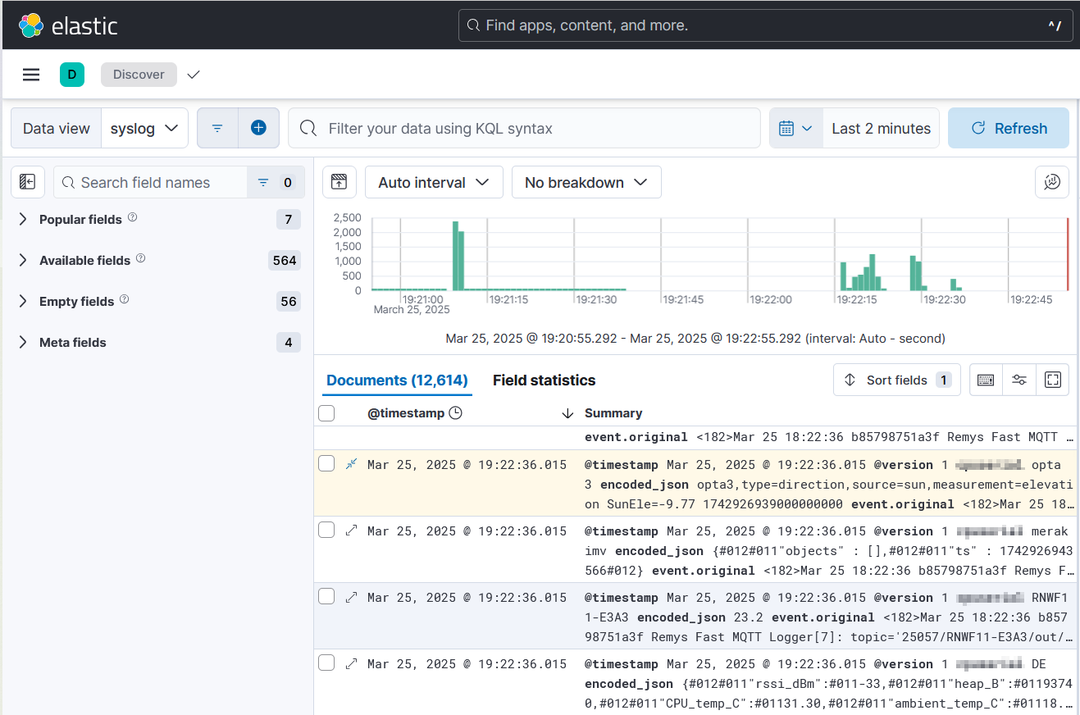Viewport: 1080px width, 715px height.
Task: Enter fullscreen mode for document grid
Action: click(x=1053, y=380)
